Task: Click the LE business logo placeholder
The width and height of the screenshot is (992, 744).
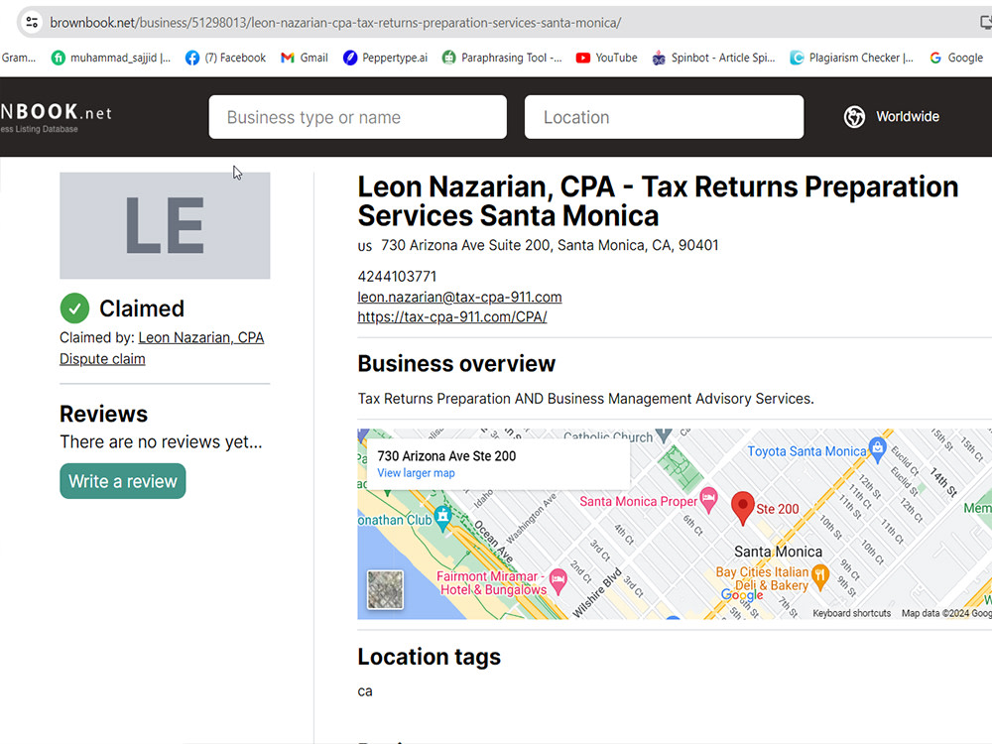Action: tap(165, 225)
